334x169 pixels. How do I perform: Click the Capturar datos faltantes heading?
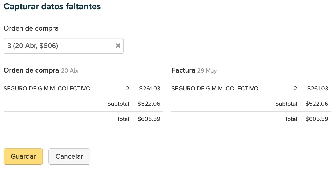[52, 6]
